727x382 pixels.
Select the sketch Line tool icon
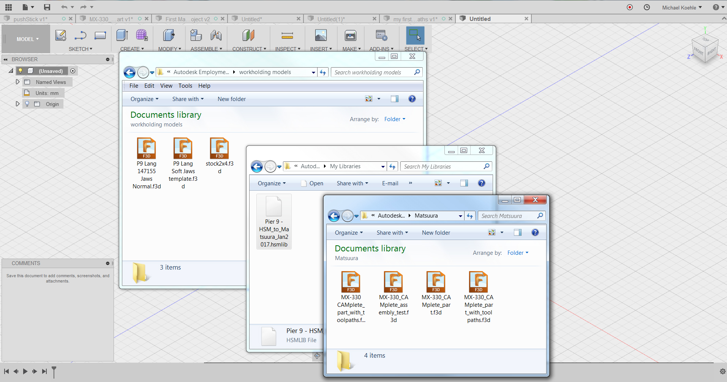pos(81,35)
